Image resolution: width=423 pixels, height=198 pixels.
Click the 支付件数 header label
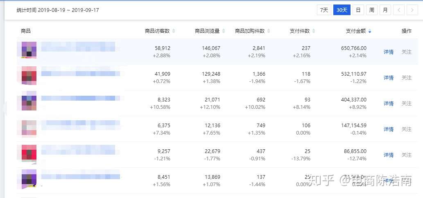300,31
